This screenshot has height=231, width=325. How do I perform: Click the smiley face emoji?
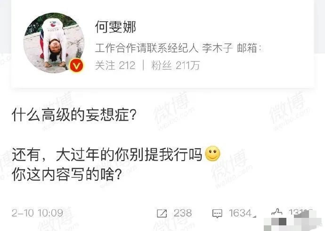[212, 154]
